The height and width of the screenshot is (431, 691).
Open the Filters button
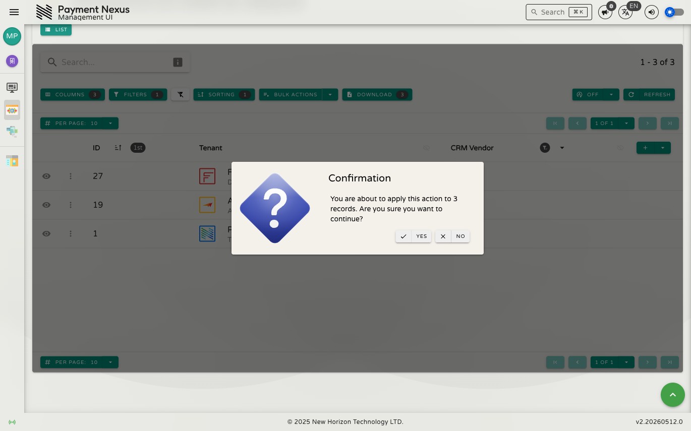138,94
